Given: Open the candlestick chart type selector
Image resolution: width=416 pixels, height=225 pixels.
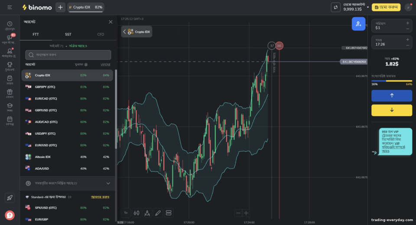Looking at the screenshot, I should point(136,213).
